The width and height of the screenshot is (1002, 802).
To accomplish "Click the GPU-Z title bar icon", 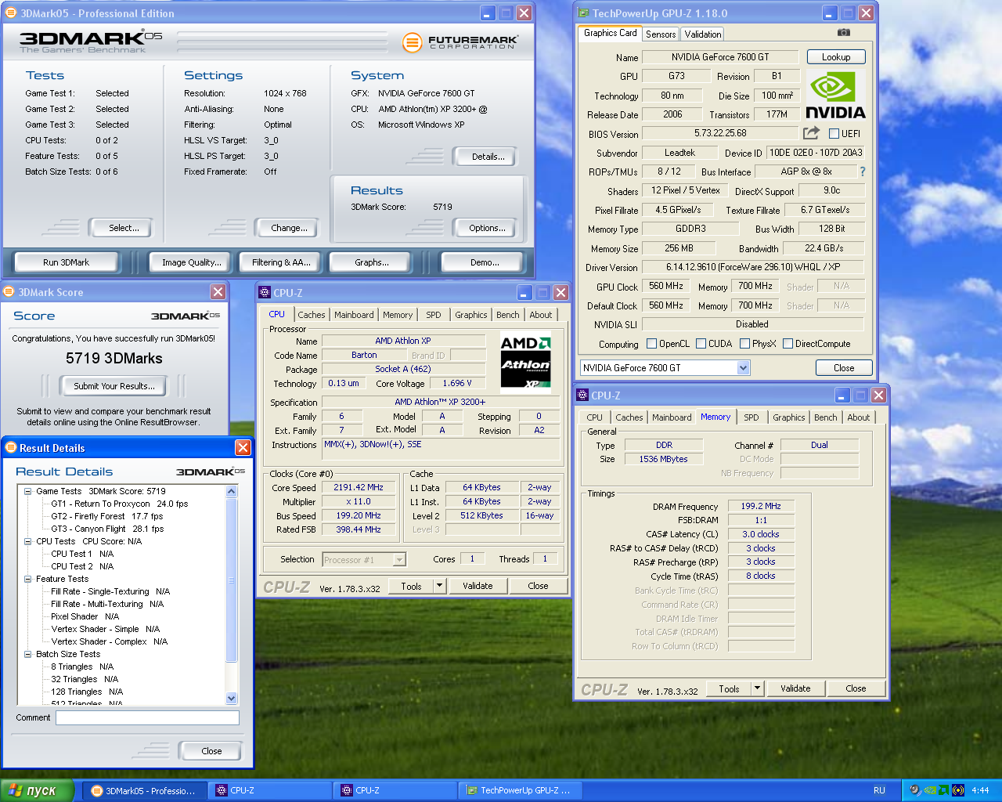I will [x=583, y=13].
